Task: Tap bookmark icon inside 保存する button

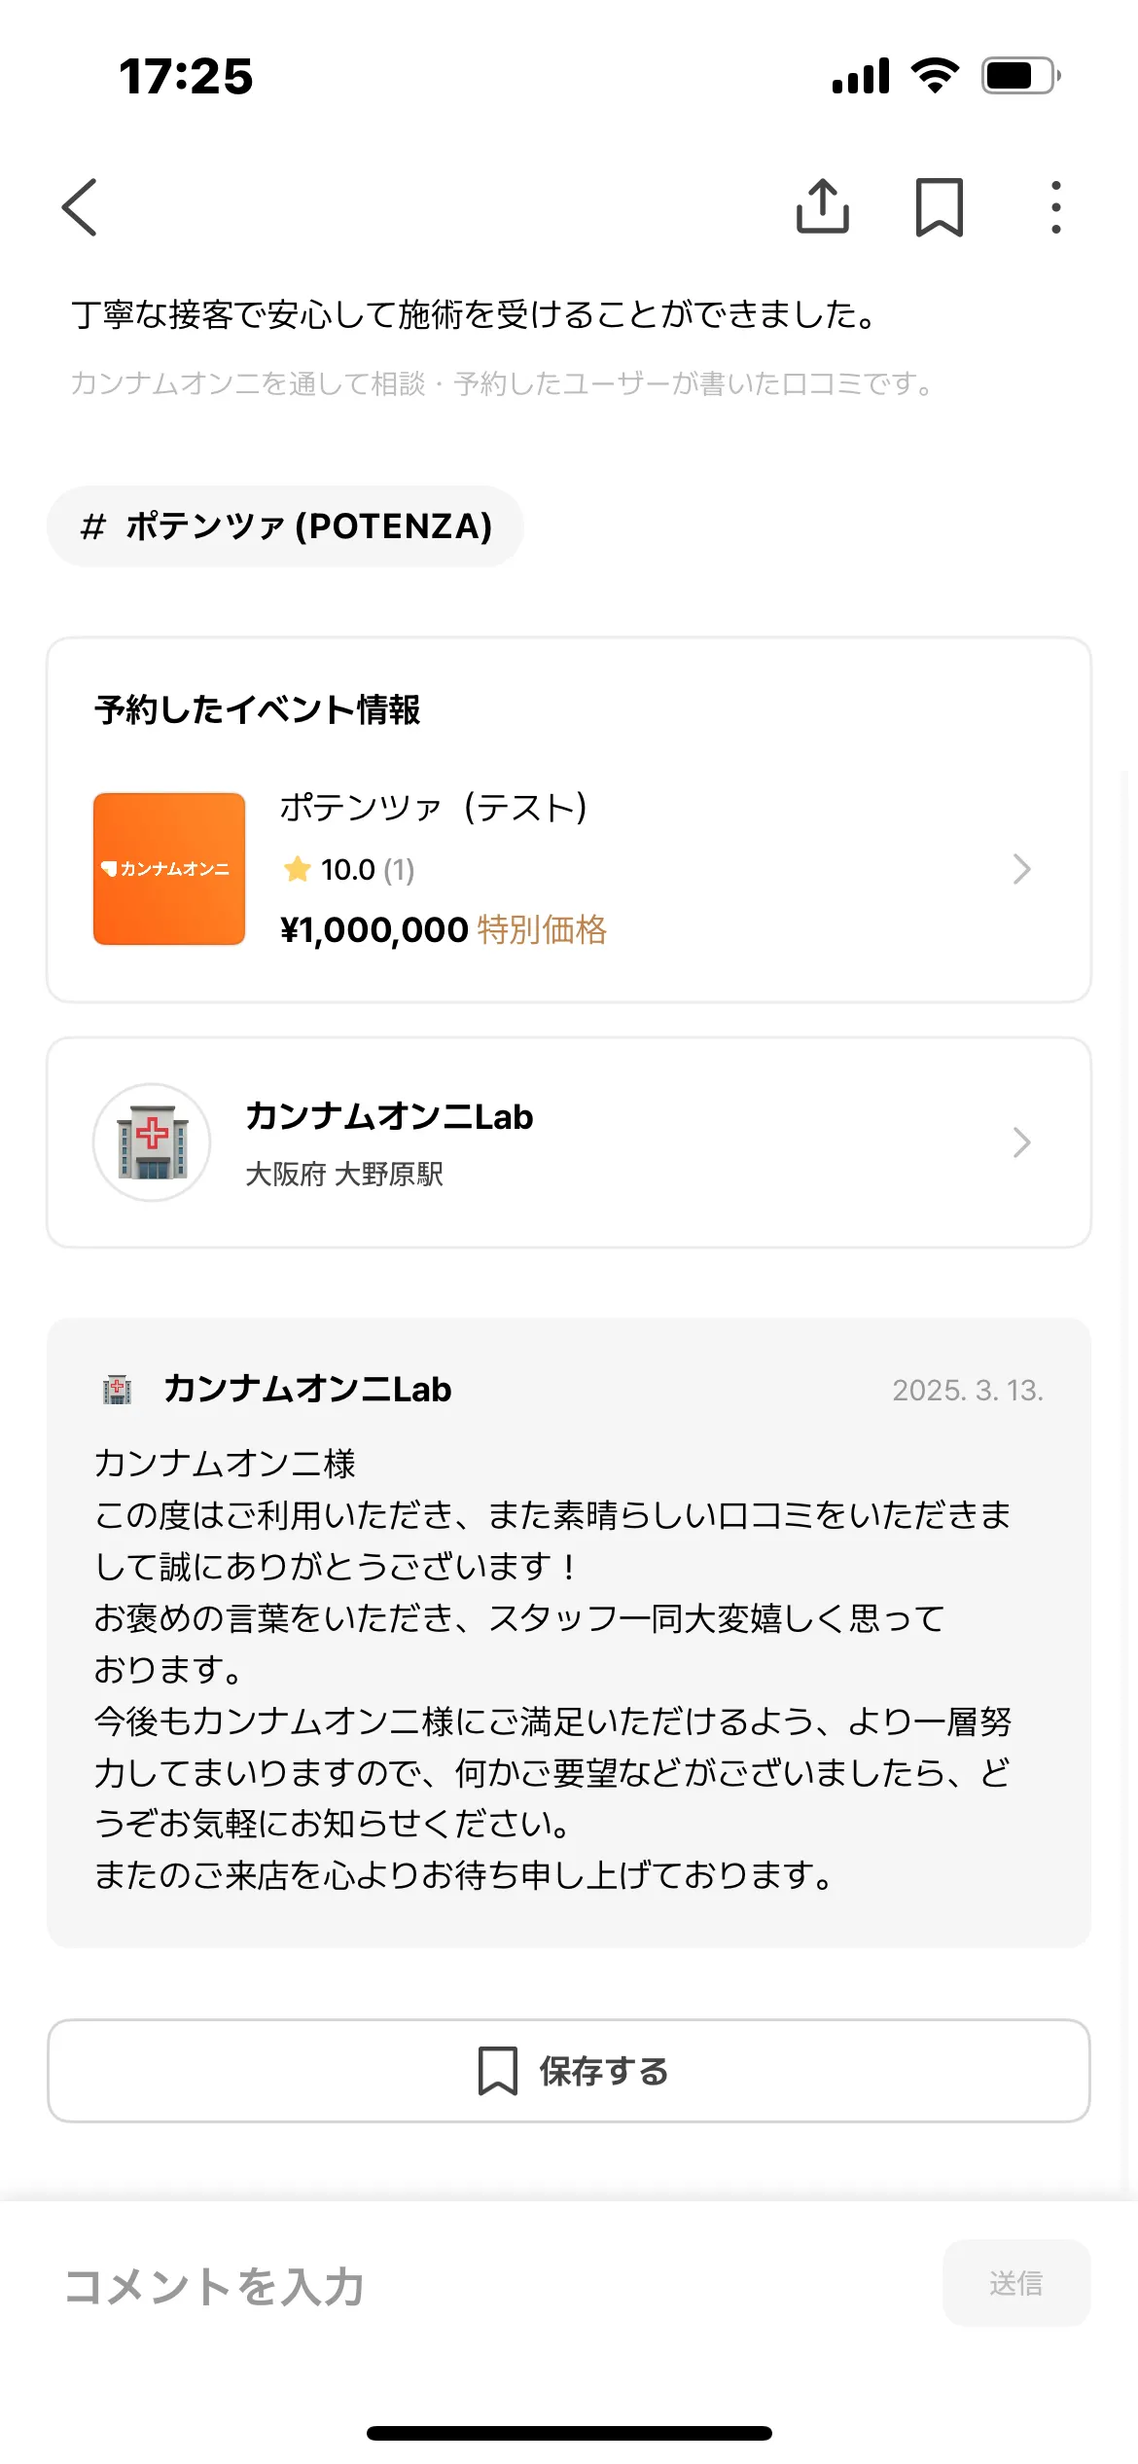Action: click(x=497, y=2071)
